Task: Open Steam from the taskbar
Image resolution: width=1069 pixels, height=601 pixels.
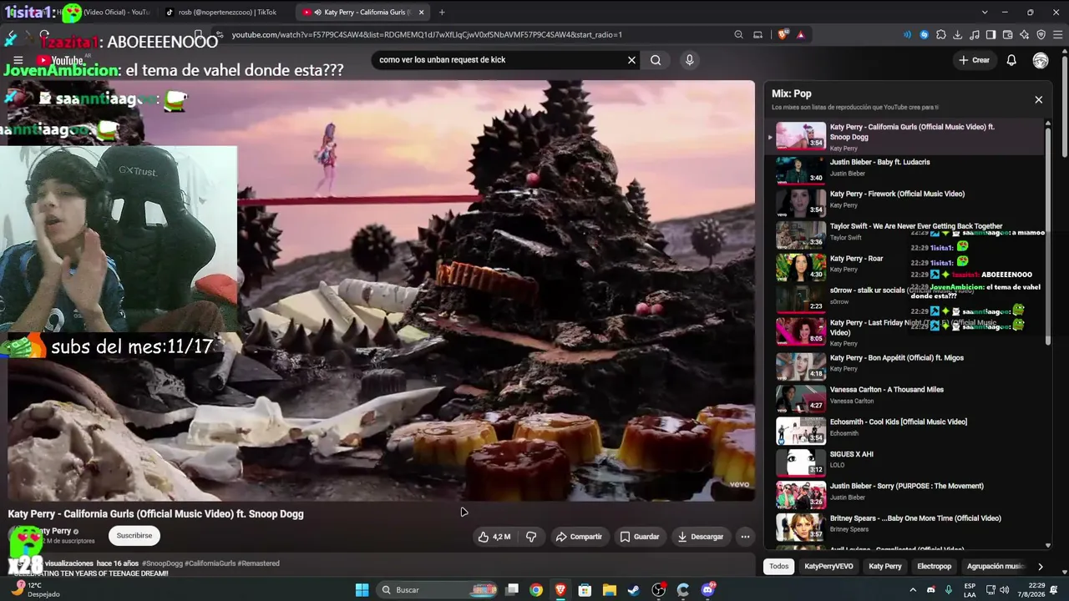Action: (x=634, y=590)
